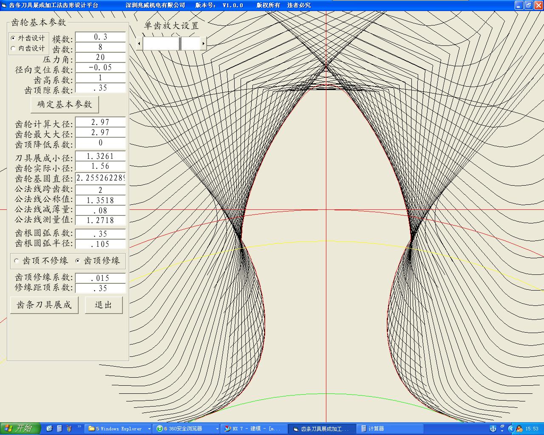Click the 齿顶修缘系数 field
Image resolution: width=544 pixels, height=435 pixels.
point(100,278)
